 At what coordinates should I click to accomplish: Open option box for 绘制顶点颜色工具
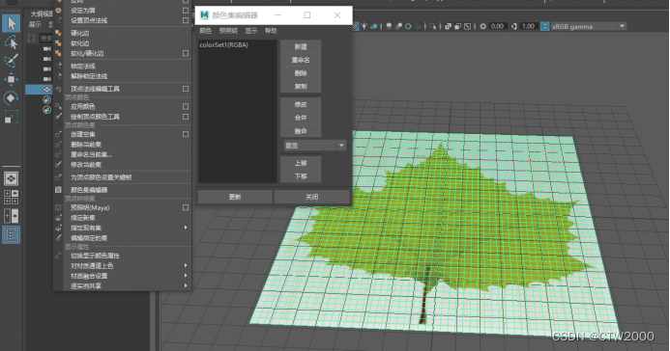[x=186, y=117]
